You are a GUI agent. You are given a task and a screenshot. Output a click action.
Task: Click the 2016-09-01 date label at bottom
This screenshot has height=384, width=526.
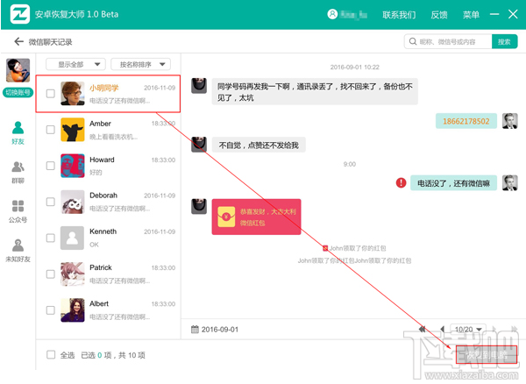click(x=220, y=330)
